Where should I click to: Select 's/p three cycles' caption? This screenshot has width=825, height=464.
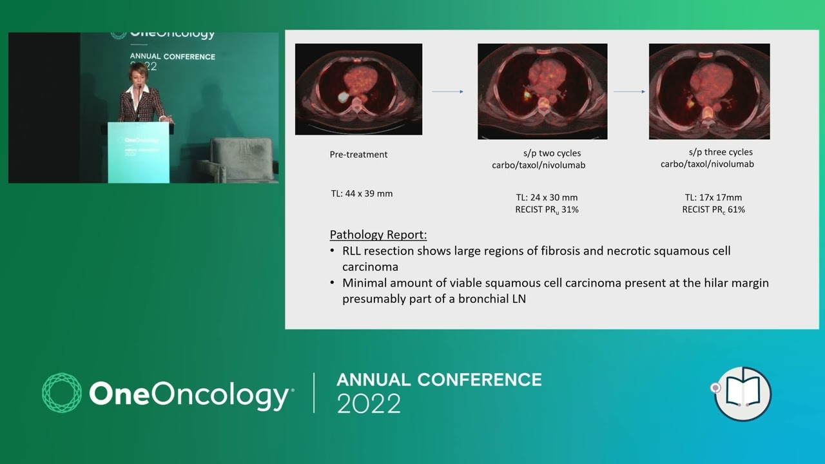click(x=721, y=152)
